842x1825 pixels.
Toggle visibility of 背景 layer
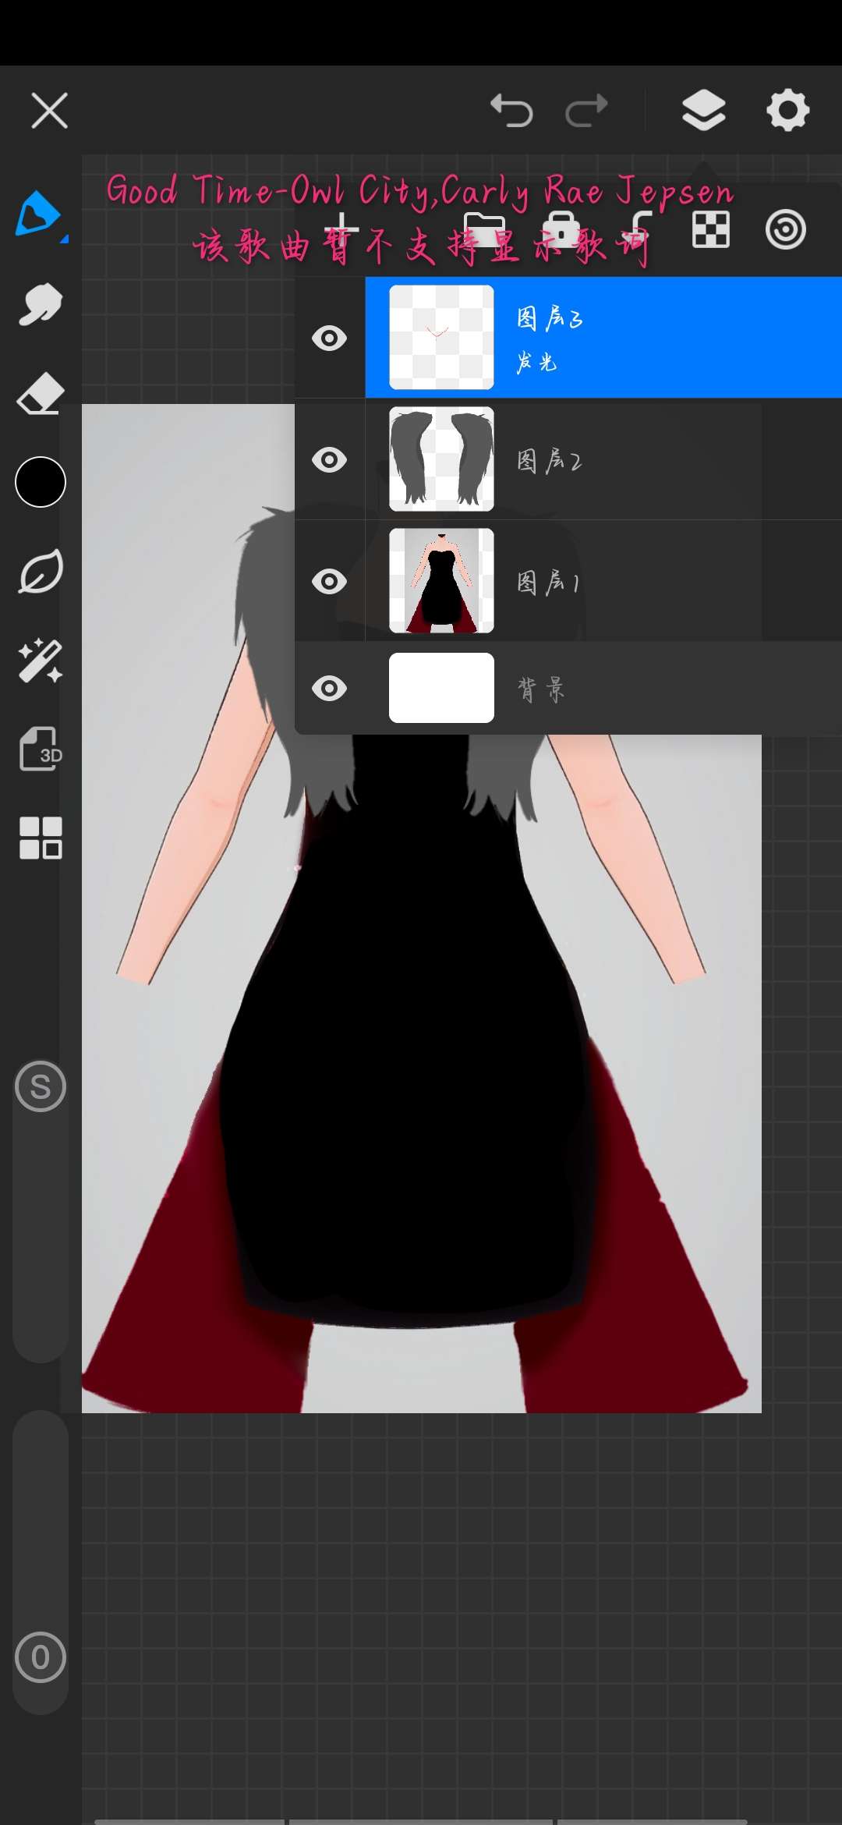pyautogui.click(x=330, y=689)
